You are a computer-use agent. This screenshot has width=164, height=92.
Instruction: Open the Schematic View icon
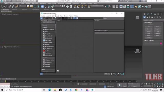(128, 6)
